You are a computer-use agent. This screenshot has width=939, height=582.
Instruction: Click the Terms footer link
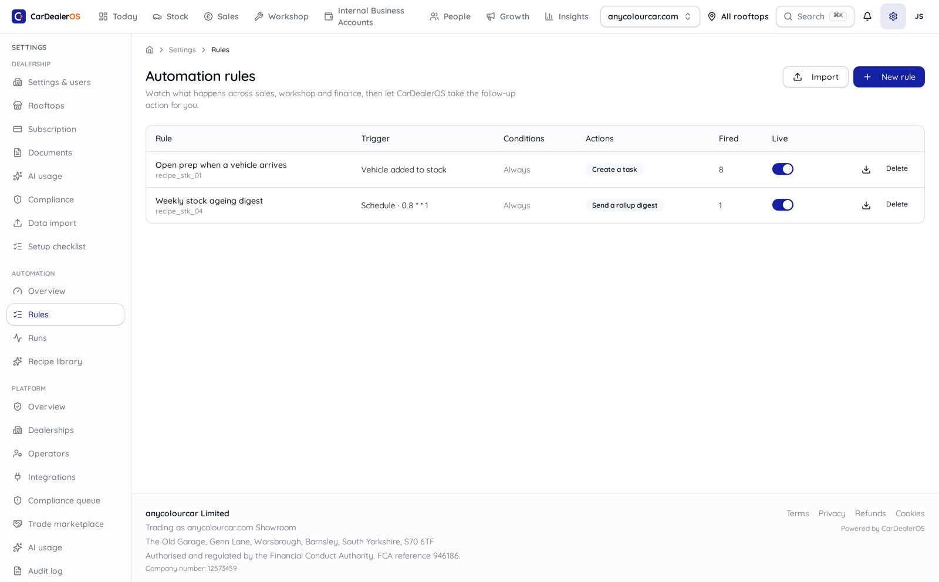tap(798, 513)
